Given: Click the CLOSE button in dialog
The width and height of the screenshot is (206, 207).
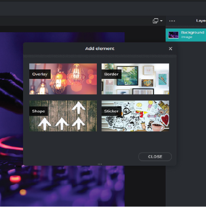Looking at the screenshot, I should click(x=155, y=157).
